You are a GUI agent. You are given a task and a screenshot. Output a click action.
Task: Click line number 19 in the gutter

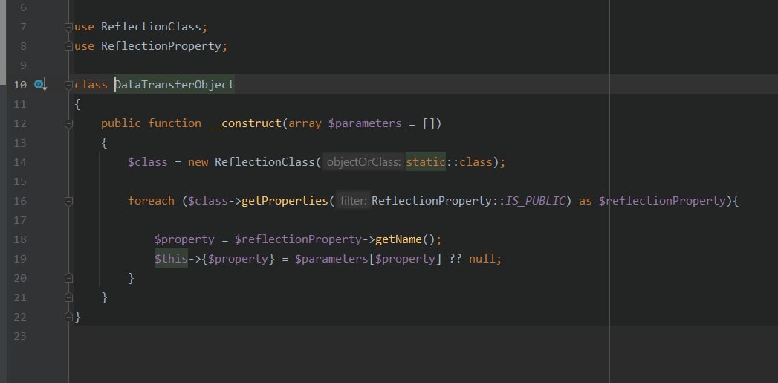point(20,259)
